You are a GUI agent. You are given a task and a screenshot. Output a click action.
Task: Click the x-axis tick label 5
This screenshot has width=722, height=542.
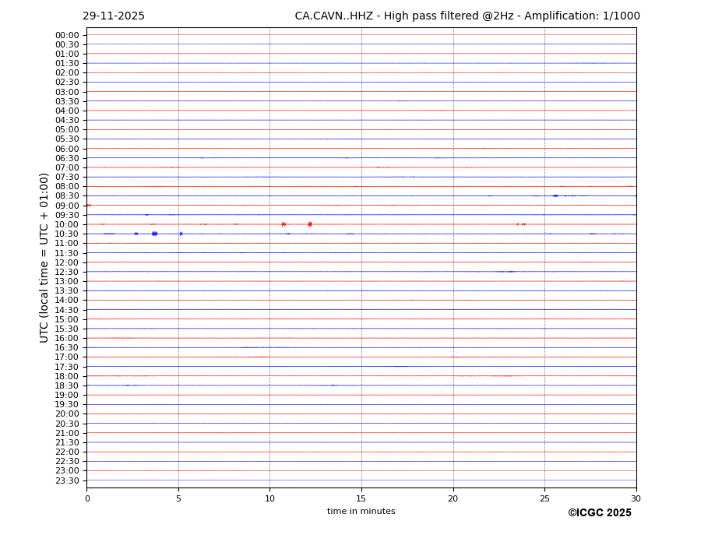click(x=178, y=498)
